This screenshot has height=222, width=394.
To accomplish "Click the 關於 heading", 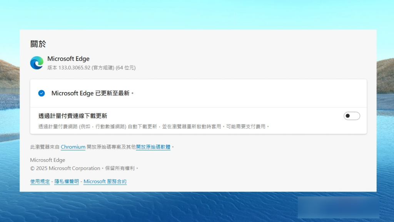I will [x=38, y=44].
